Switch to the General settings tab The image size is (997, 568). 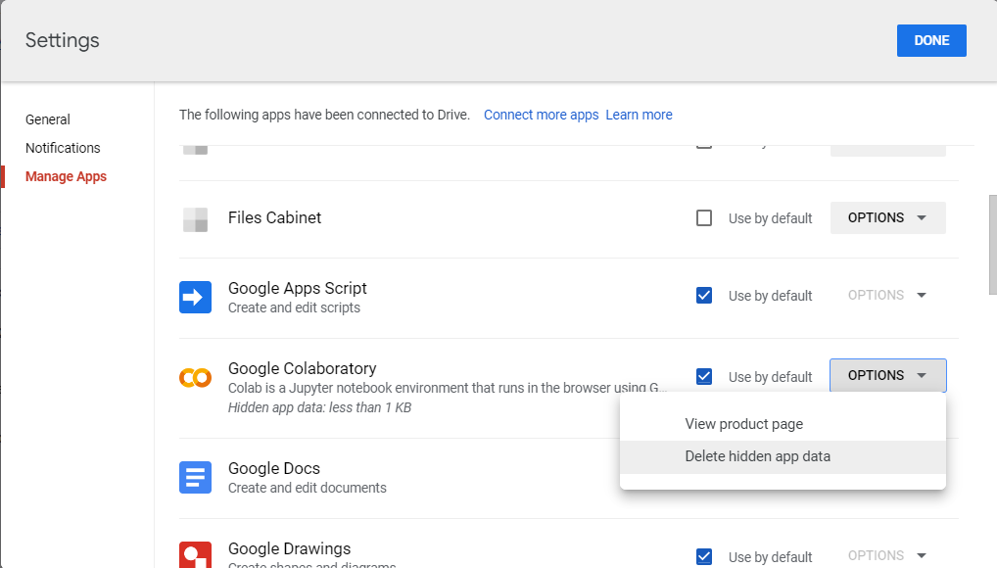pos(47,118)
